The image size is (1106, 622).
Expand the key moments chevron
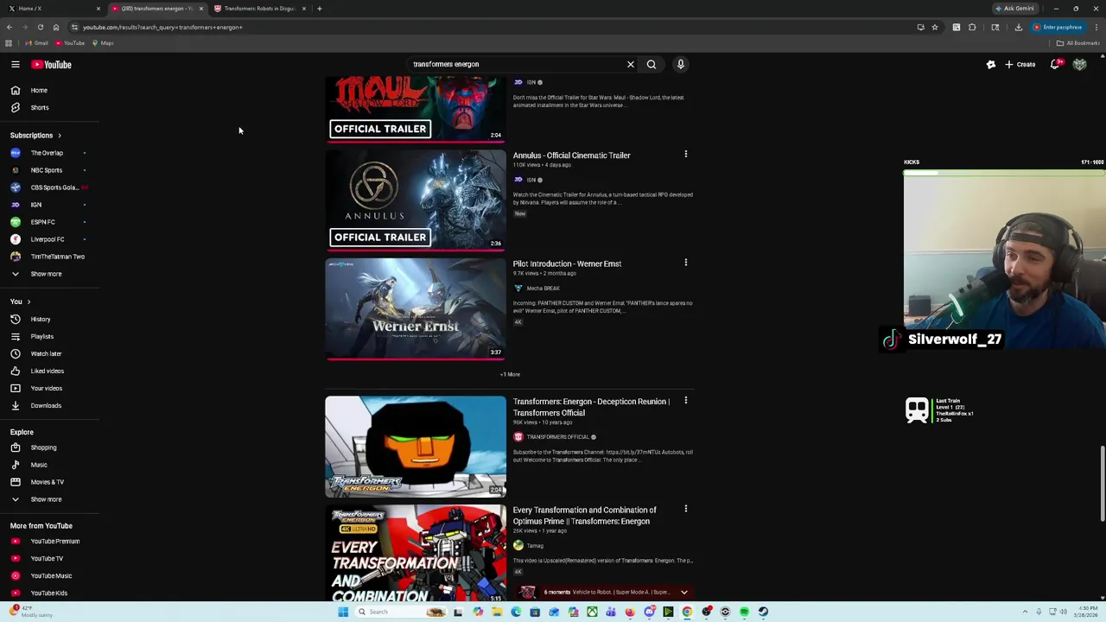click(x=683, y=593)
